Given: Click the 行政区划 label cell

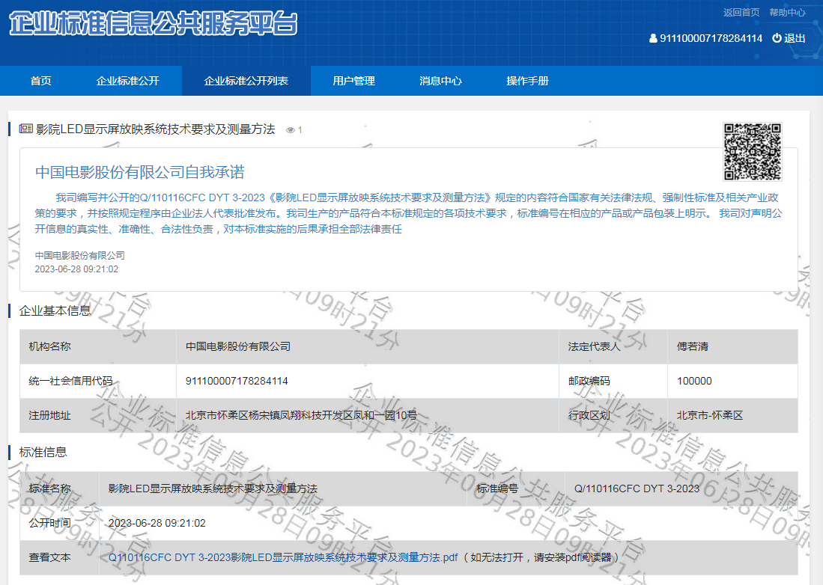Looking at the screenshot, I should 613,416.
